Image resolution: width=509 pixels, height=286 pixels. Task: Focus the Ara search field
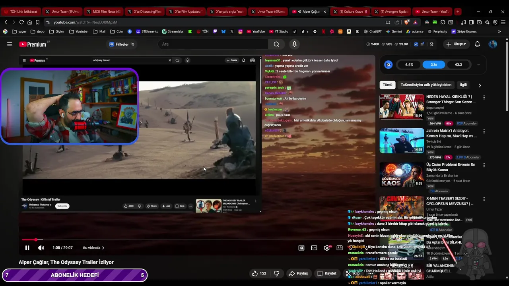(x=214, y=44)
